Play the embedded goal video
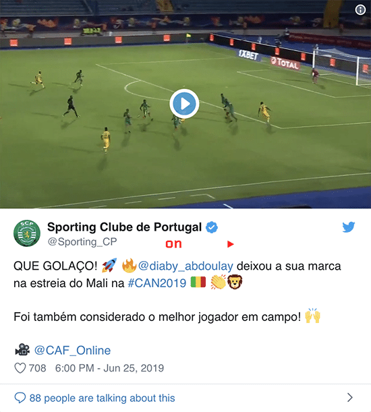This screenshot has width=371, height=412. (x=184, y=104)
